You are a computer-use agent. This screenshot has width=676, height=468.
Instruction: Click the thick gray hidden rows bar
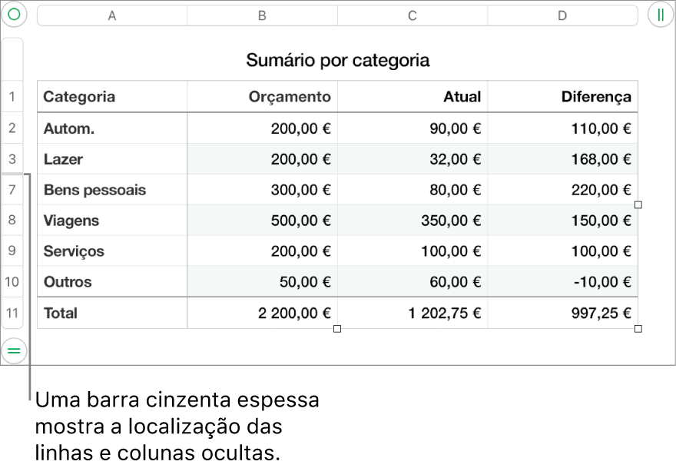(x=12, y=174)
